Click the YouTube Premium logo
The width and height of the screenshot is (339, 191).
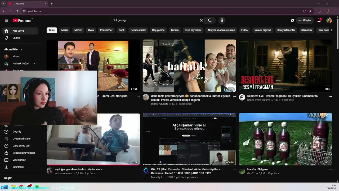[x=22, y=20]
